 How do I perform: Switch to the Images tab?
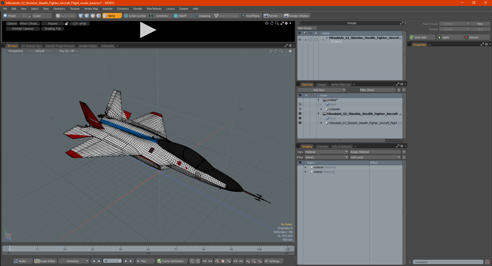tap(322, 85)
